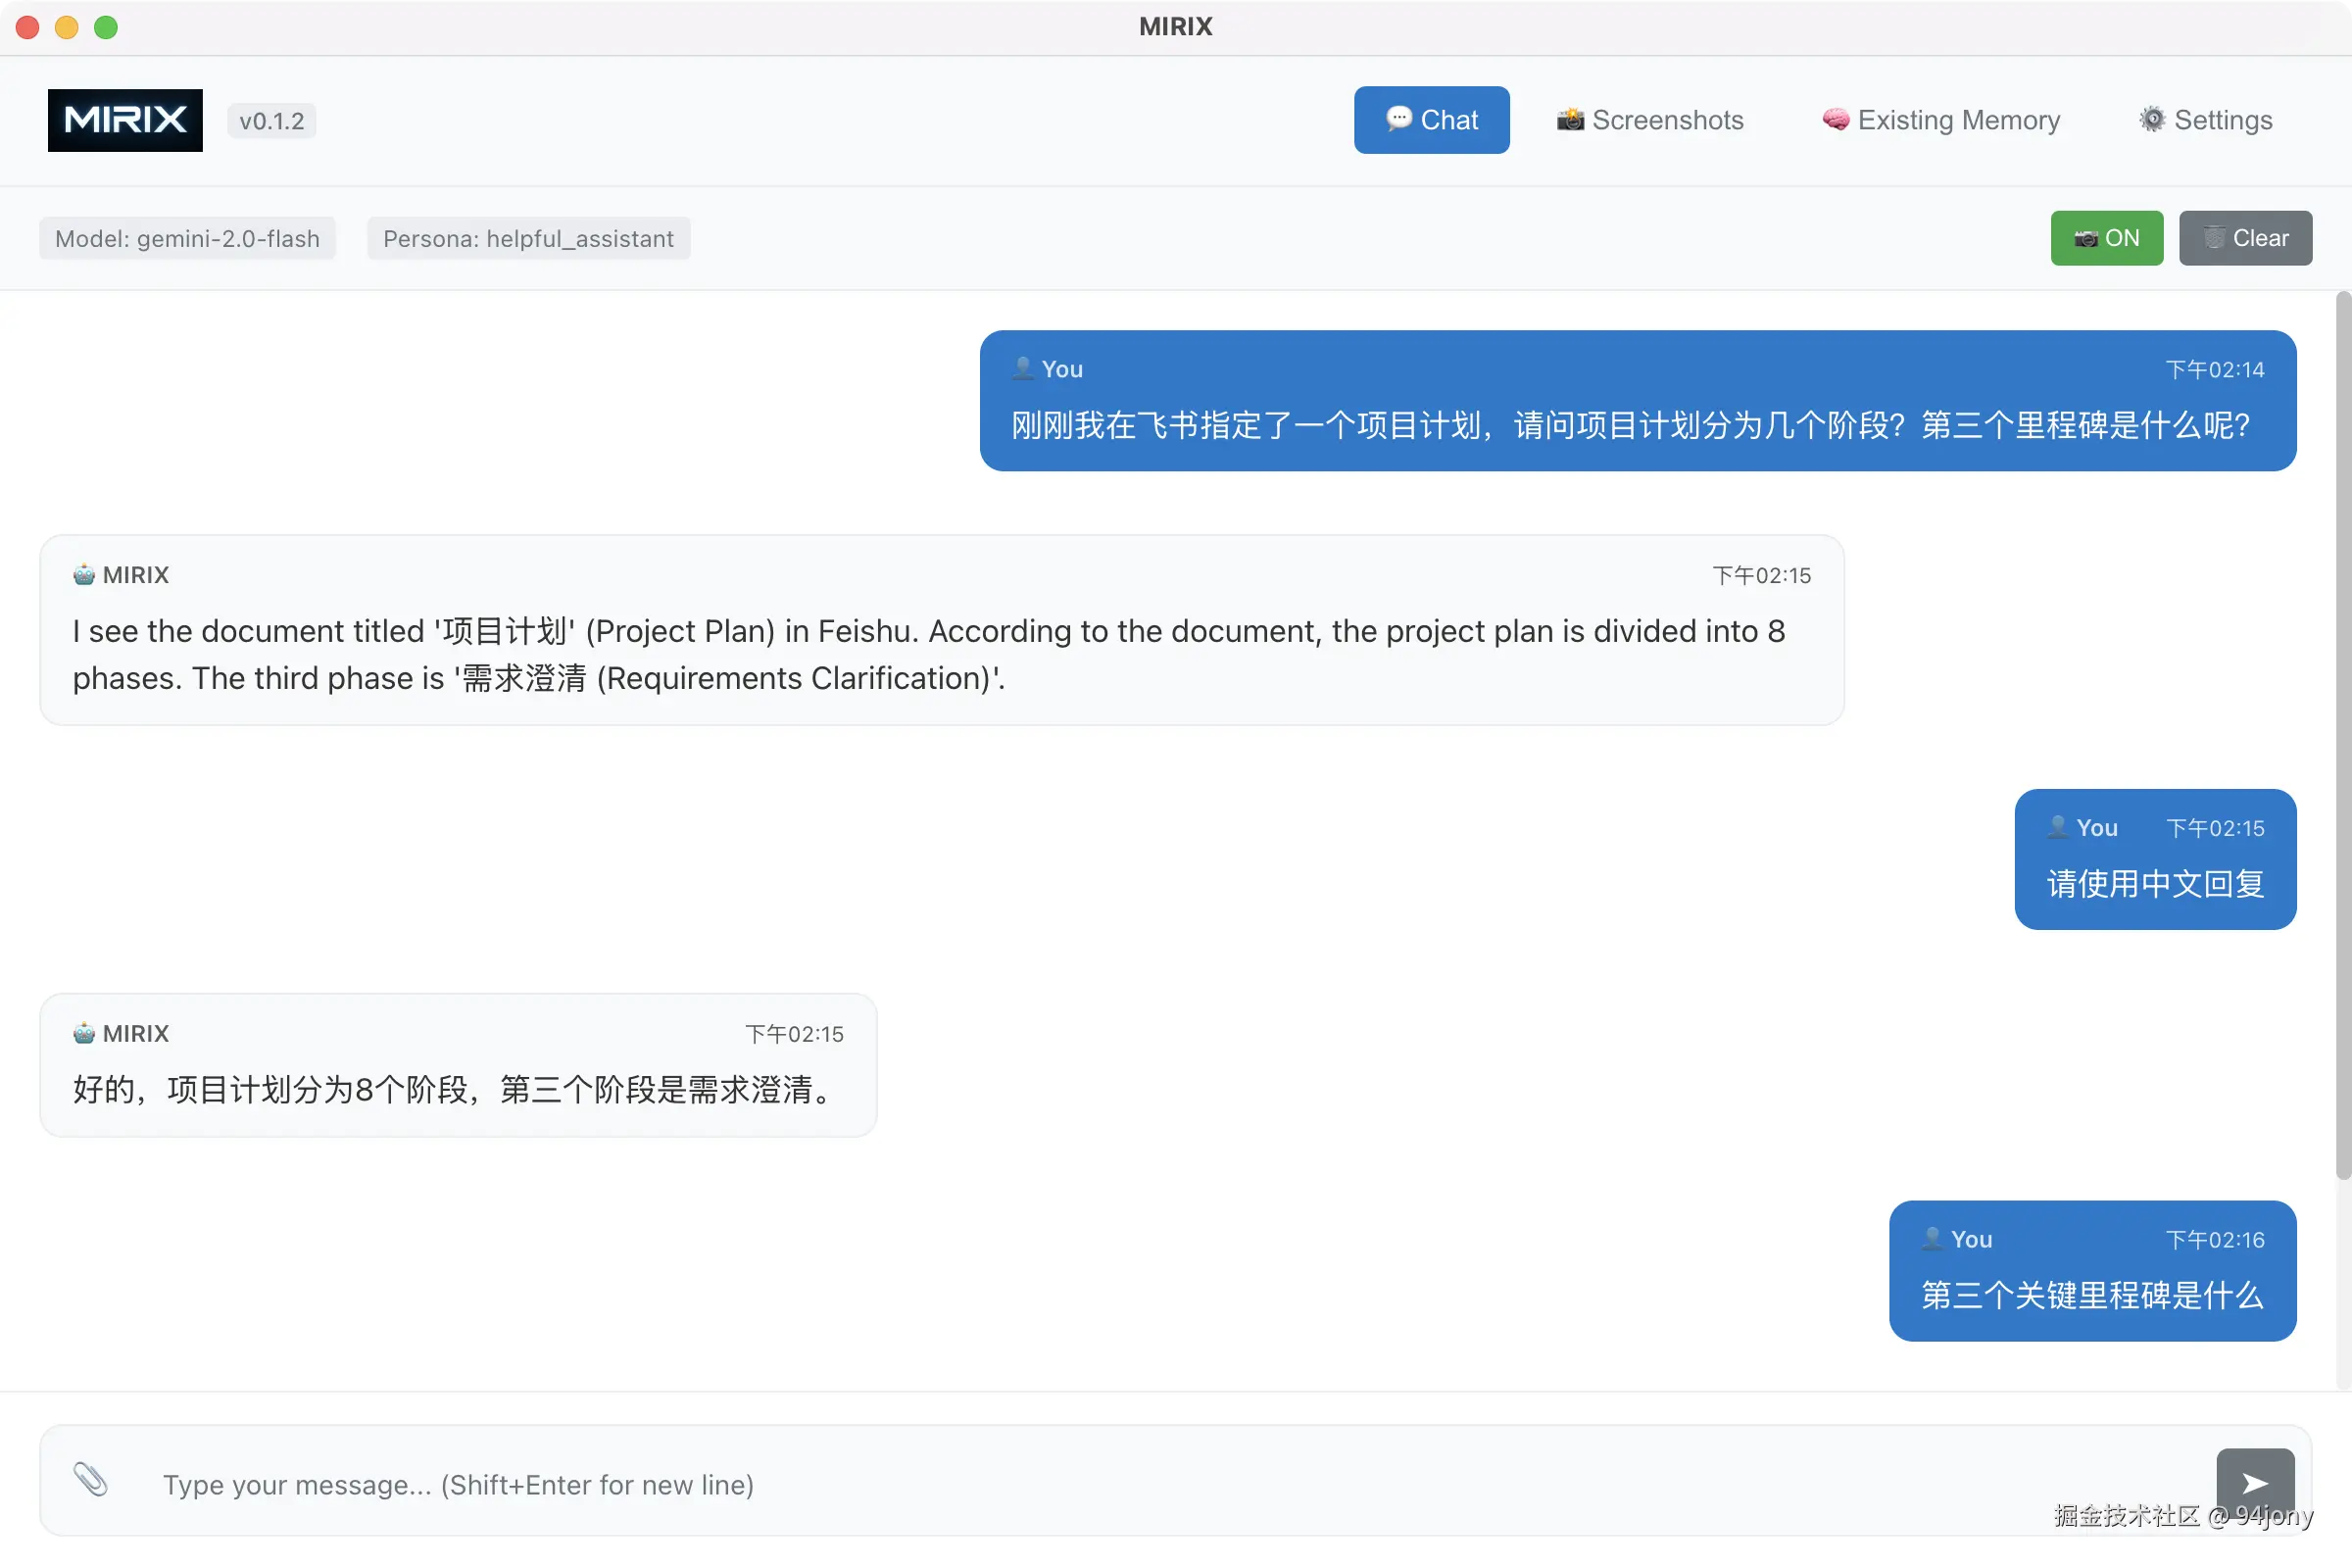Click the chat vertical scrollbar
This screenshot has height=1568, width=2352.
pos(2342,735)
